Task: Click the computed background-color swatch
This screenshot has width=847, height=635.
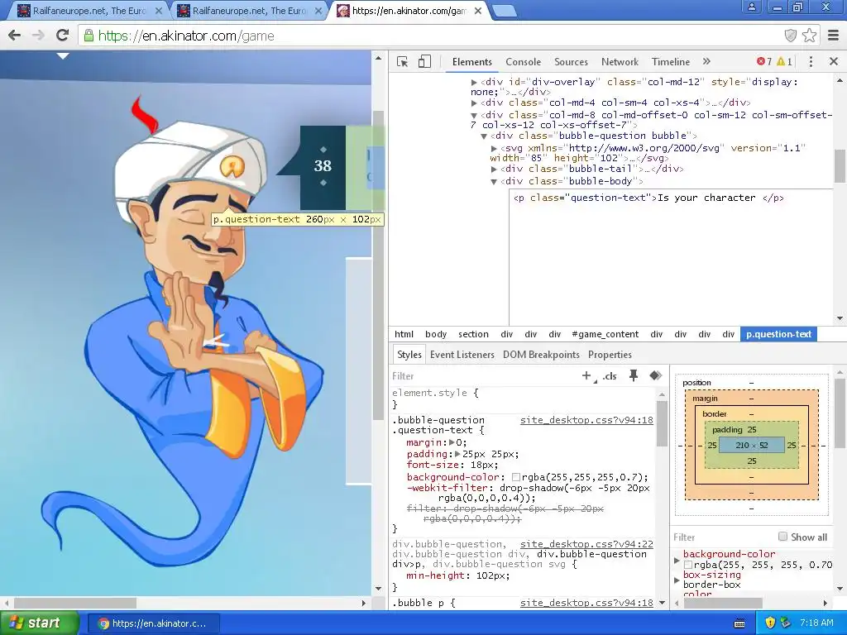Action: pos(688,565)
